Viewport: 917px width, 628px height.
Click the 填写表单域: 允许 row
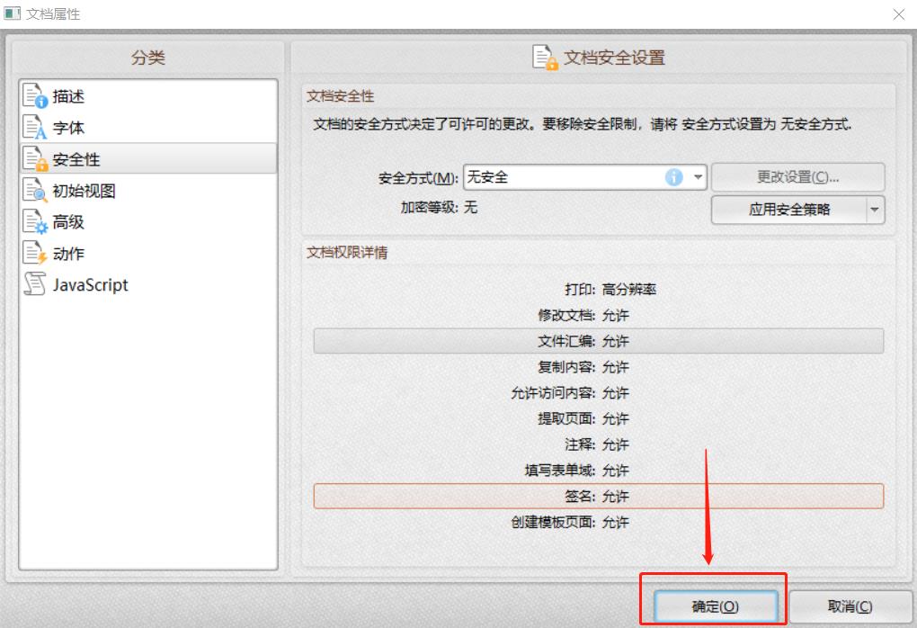[x=598, y=470]
